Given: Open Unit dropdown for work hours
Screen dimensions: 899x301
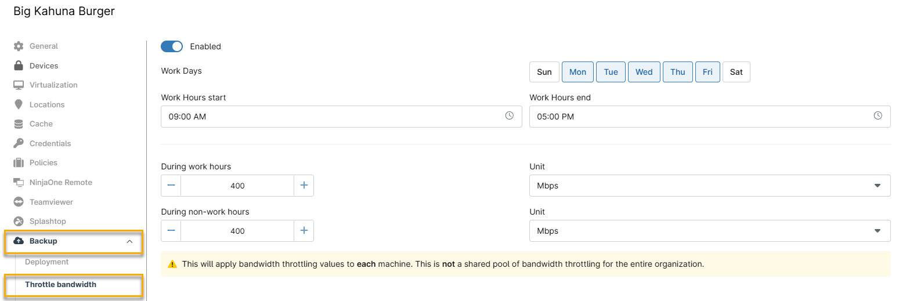Looking at the screenshot, I should [x=709, y=186].
